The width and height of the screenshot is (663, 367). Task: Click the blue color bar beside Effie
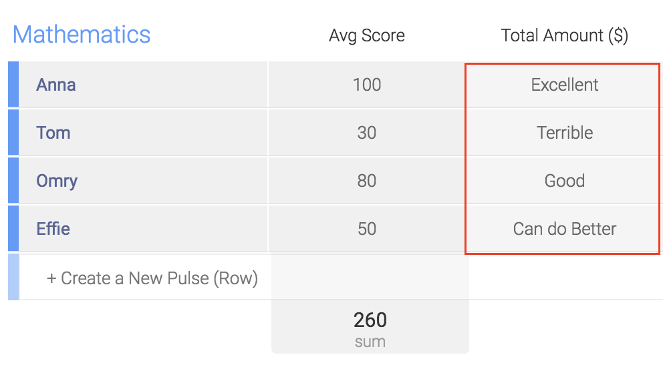tap(13, 228)
